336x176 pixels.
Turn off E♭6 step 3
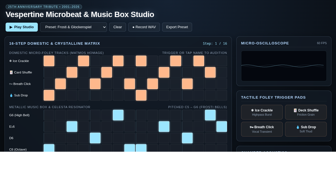coord(72,127)
